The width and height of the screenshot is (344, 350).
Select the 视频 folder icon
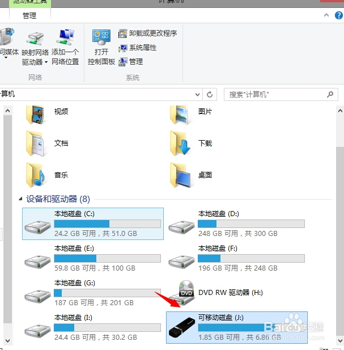(36, 115)
